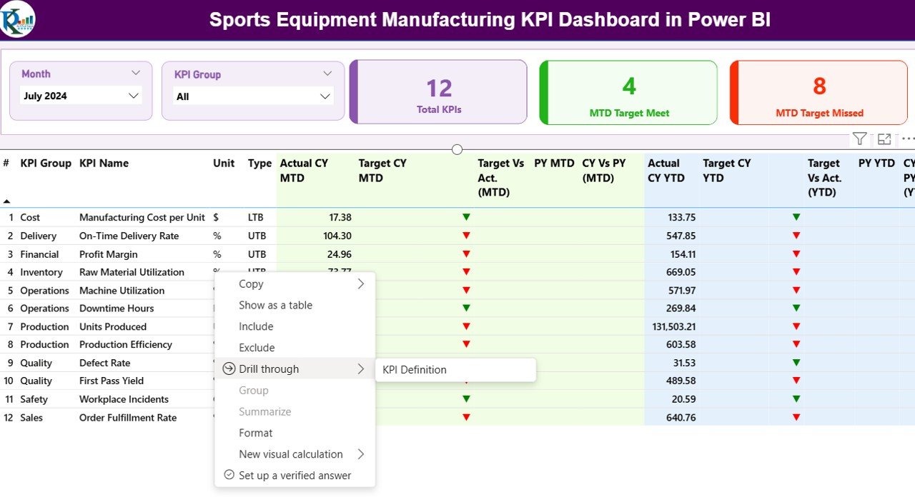The width and height of the screenshot is (915, 497).
Task: Click KPI Definition drill through option
Action: (412, 369)
